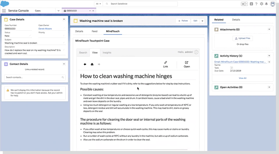Screen dimensions: 279x154
Task: Click the Cases navigation item
Action: (x=38, y=11)
